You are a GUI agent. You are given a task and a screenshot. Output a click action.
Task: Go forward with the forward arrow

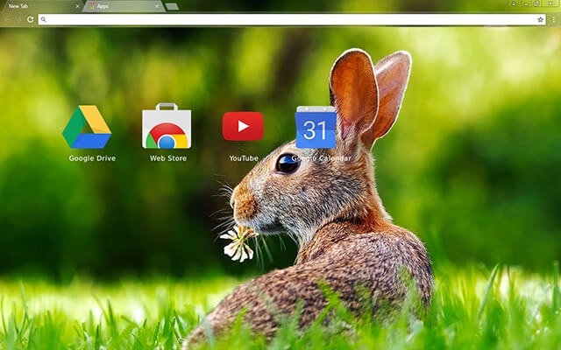18,19
